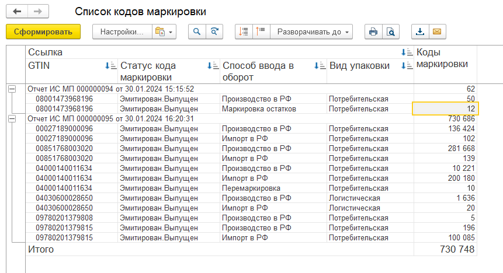Click the print icon

click(373, 32)
